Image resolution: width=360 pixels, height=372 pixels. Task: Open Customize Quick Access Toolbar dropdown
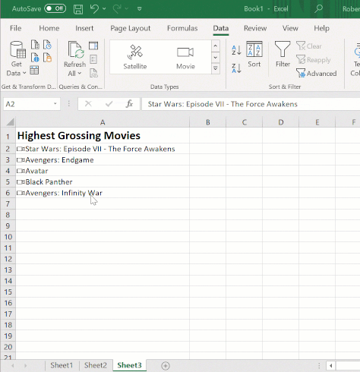(139, 9)
